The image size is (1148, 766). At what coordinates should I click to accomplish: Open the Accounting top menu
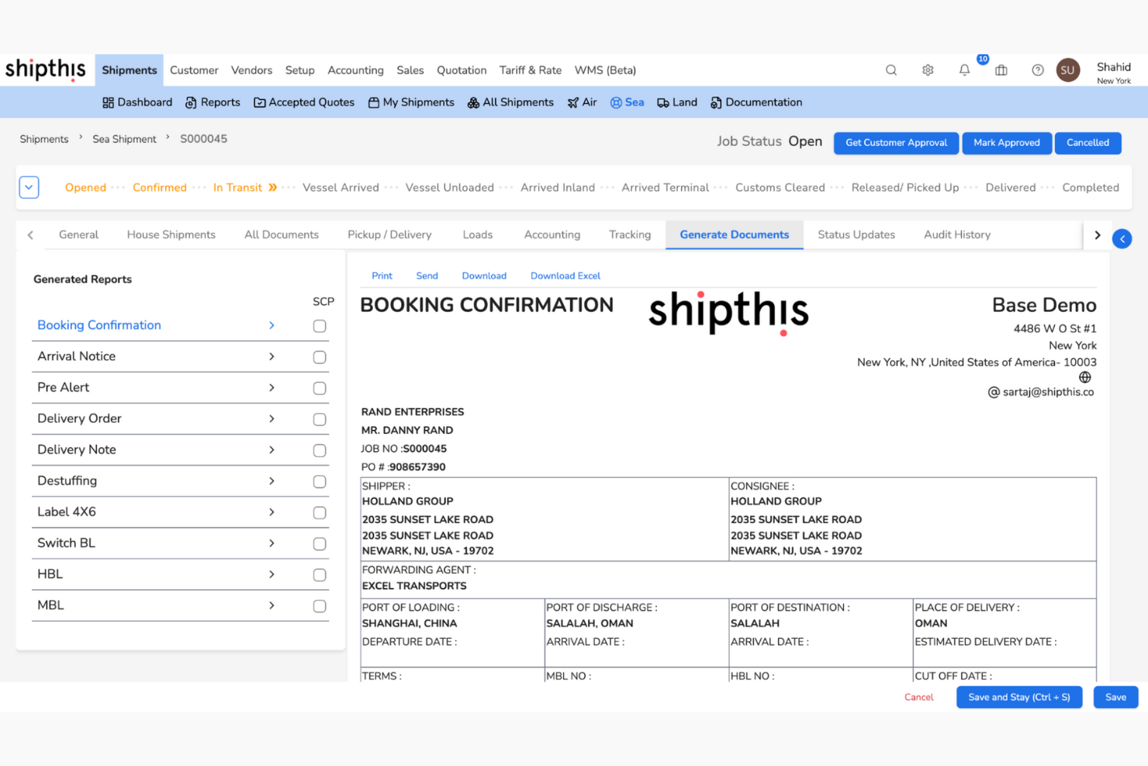[355, 70]
